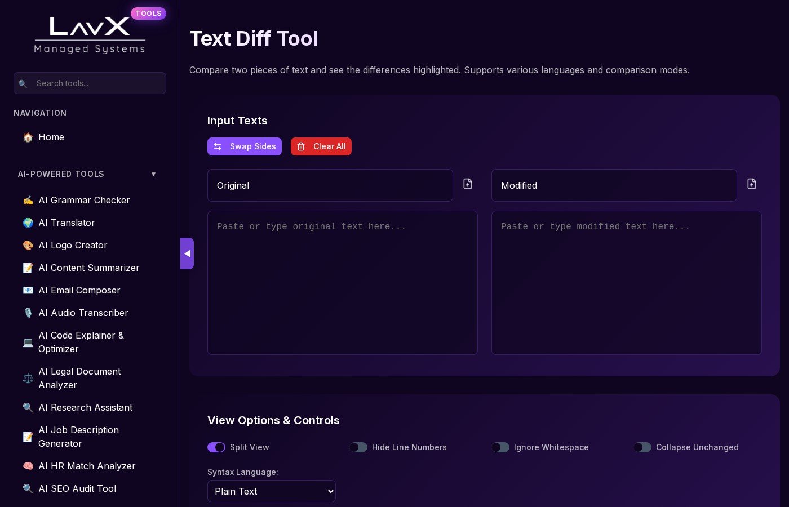Collapse the sidebar with the arrow handle
This screenshot has height=507, width=789.
(x=187, y=253)
